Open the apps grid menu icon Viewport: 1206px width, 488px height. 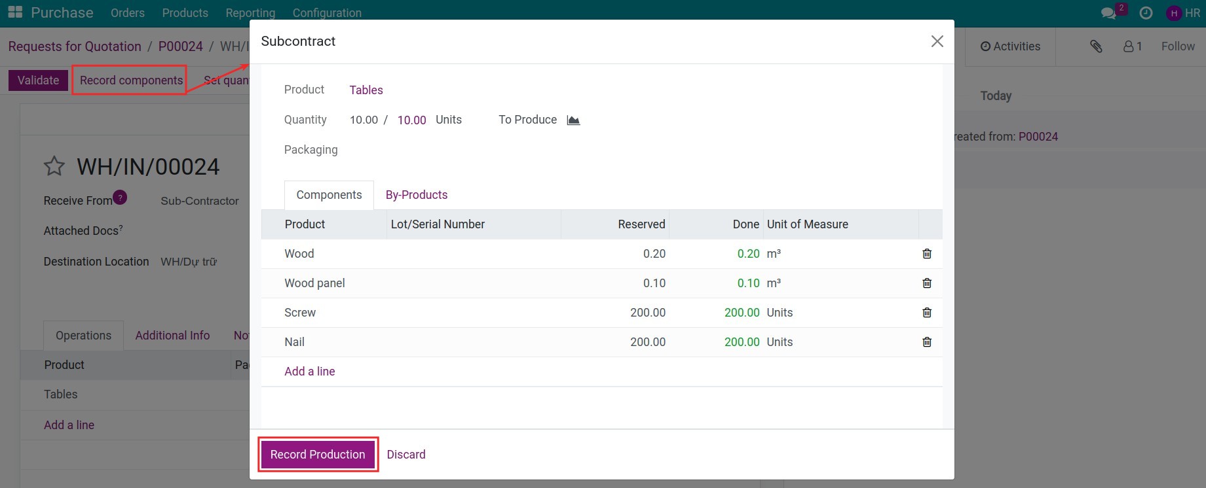point(15,12)
